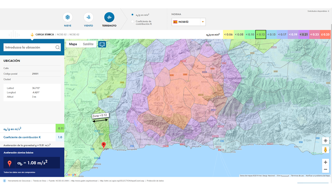Click the Solicitudes disponibles counter text

(x=318, y=11)
